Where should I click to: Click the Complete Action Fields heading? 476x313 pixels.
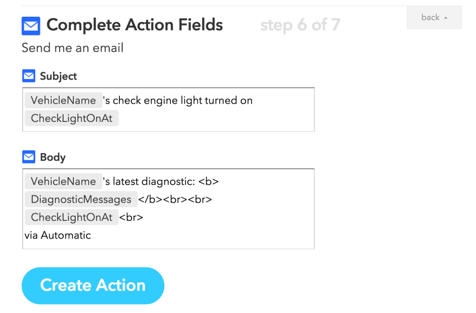tap(134, 25)
